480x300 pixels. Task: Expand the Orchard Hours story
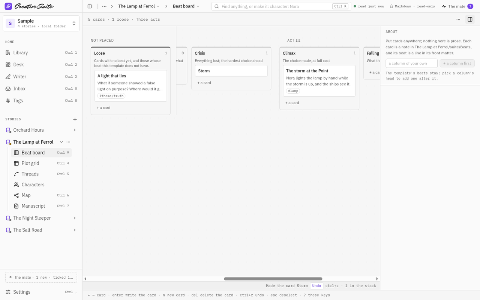(x=75, y=130)
